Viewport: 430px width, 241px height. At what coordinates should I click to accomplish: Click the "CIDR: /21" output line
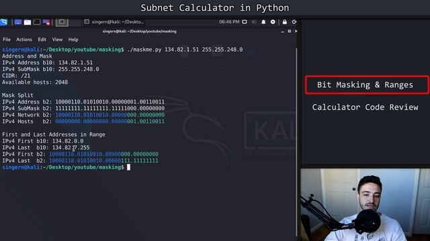point(16,76)
